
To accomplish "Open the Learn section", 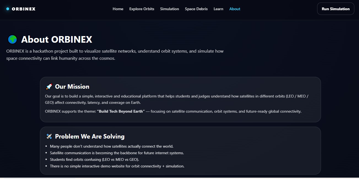I will tap(218, 9).
